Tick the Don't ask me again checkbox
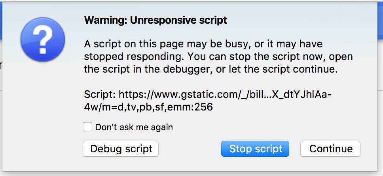The image size is (383, 176). [87, 127]
